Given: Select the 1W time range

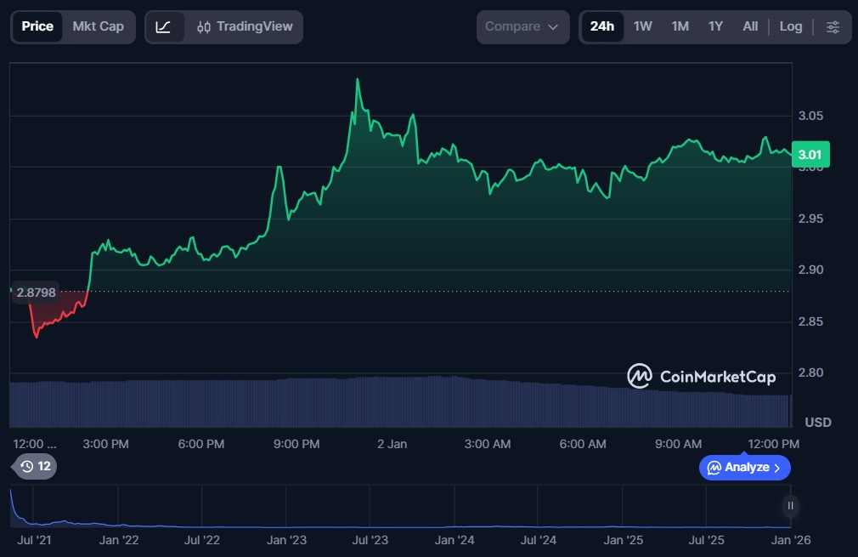Looking at the screenshot, I should point(642,26).
